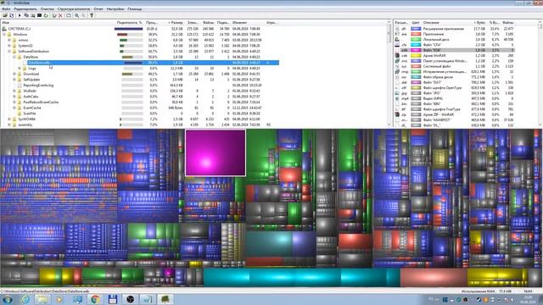Collapse the DataStore folder node
Viewport: 543px width, 305px height.
point(14,57)
